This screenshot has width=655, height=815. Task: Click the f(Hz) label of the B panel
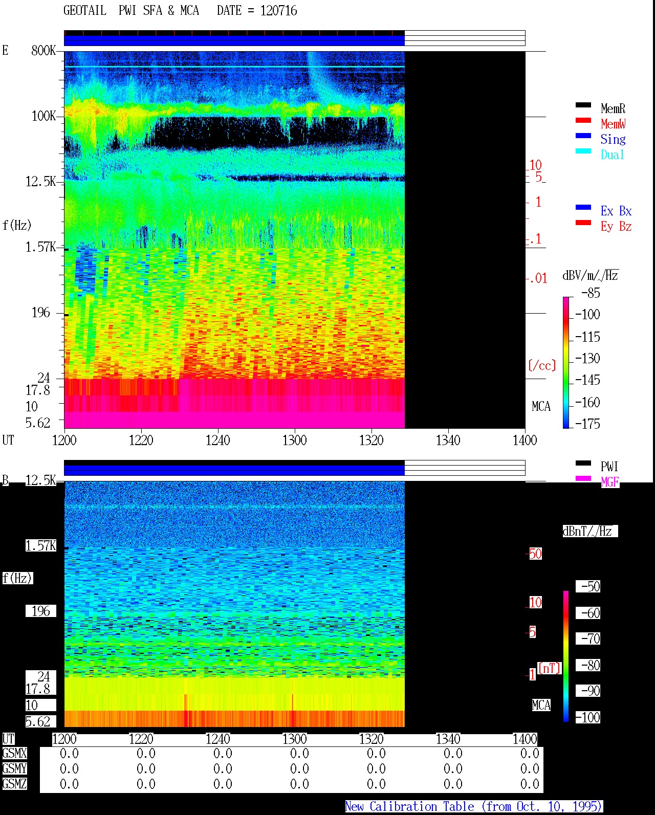click(17, 578)
